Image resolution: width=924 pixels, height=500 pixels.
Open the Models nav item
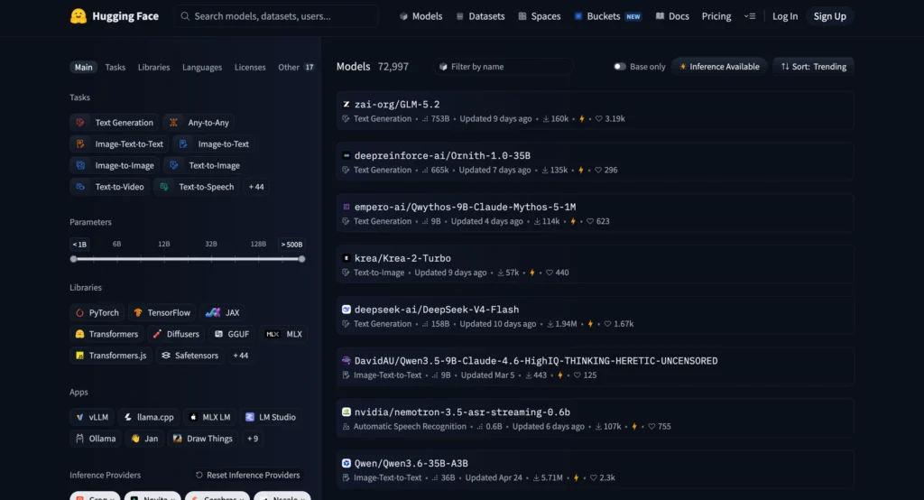click(x=420, y=16)
